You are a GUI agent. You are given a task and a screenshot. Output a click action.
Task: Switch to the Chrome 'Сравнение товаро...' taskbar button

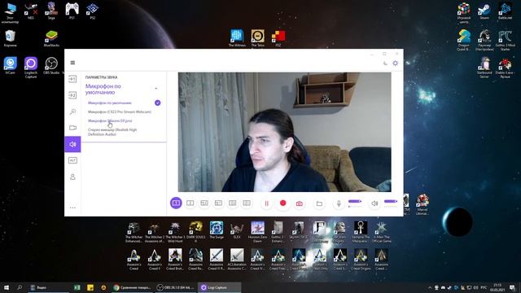click(132, 287)
